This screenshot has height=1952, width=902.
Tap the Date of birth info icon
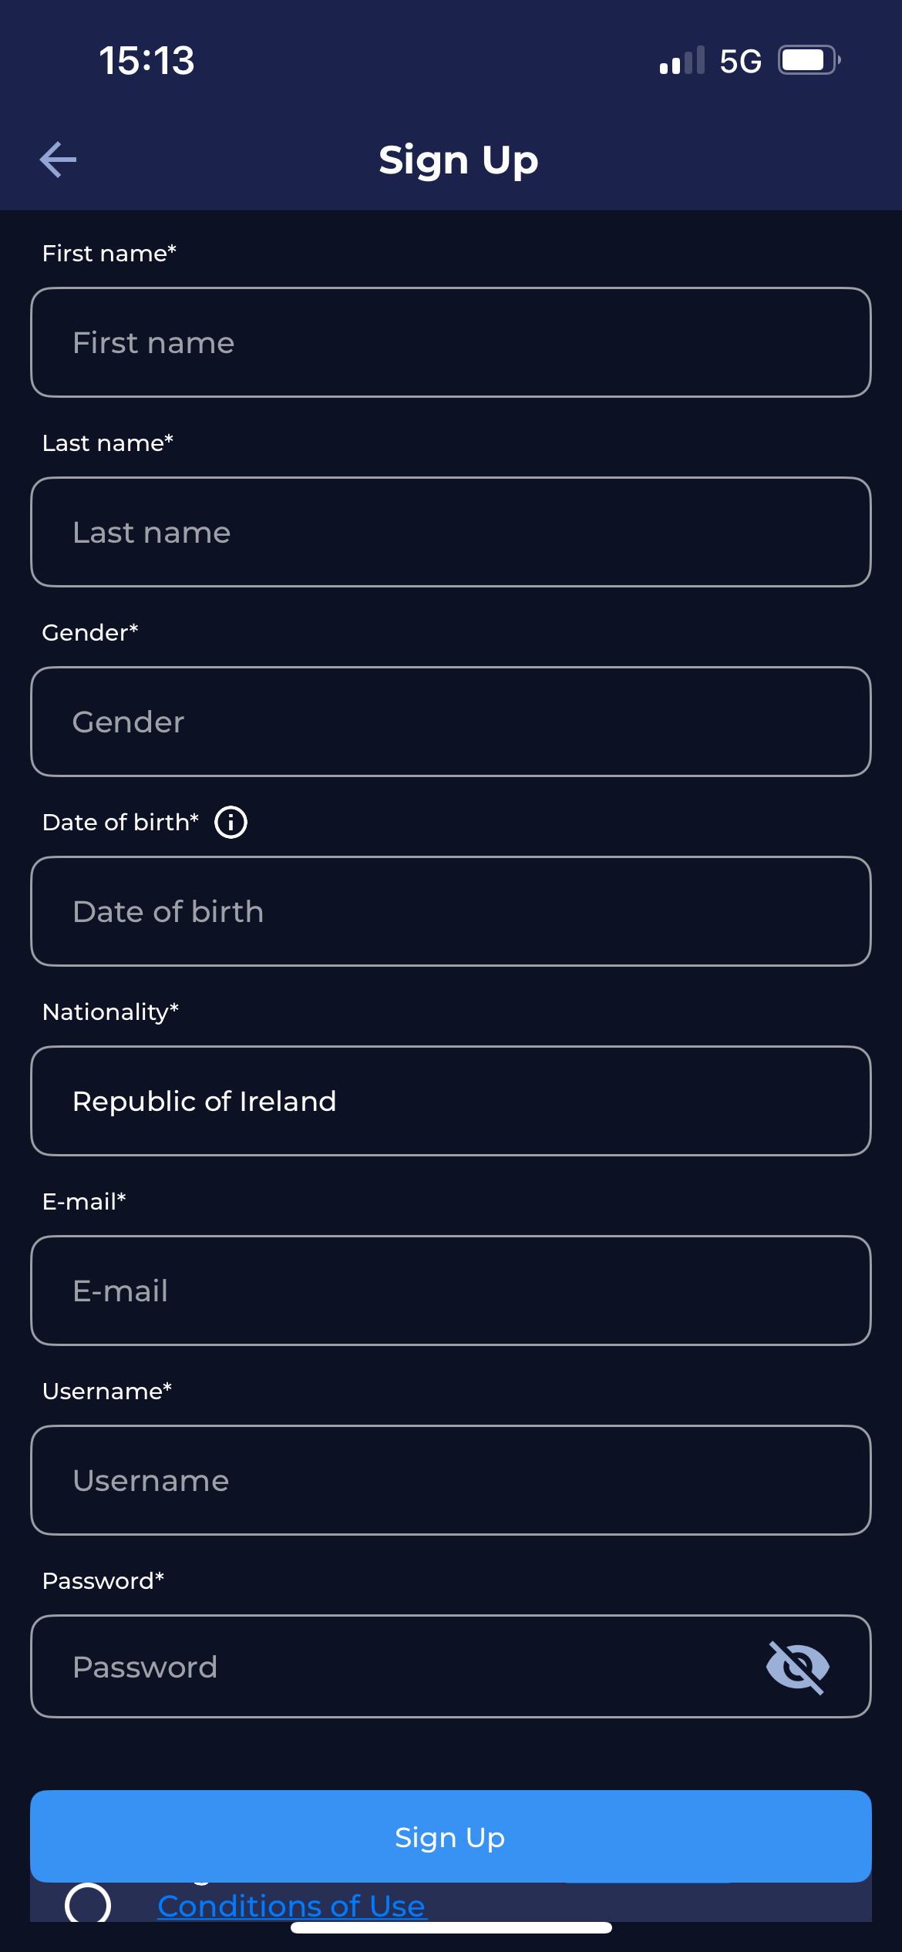(231, 822)
